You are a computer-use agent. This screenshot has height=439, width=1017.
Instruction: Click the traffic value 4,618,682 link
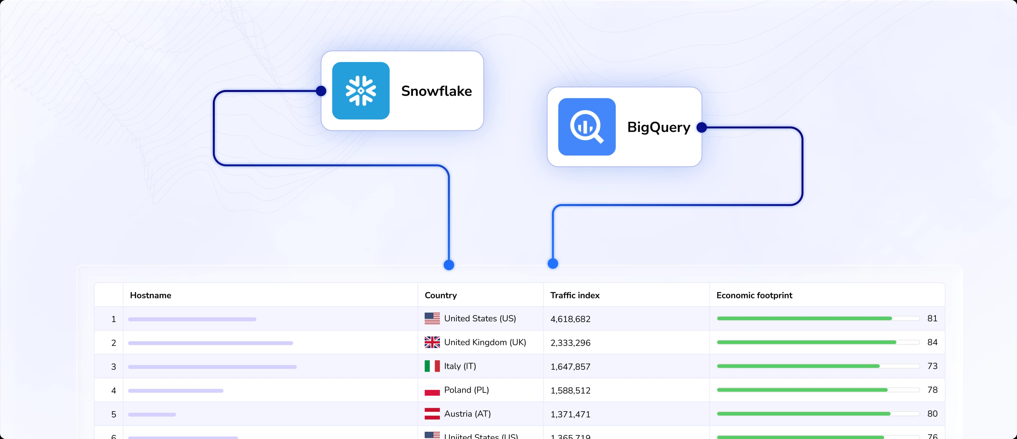point(570,319)
